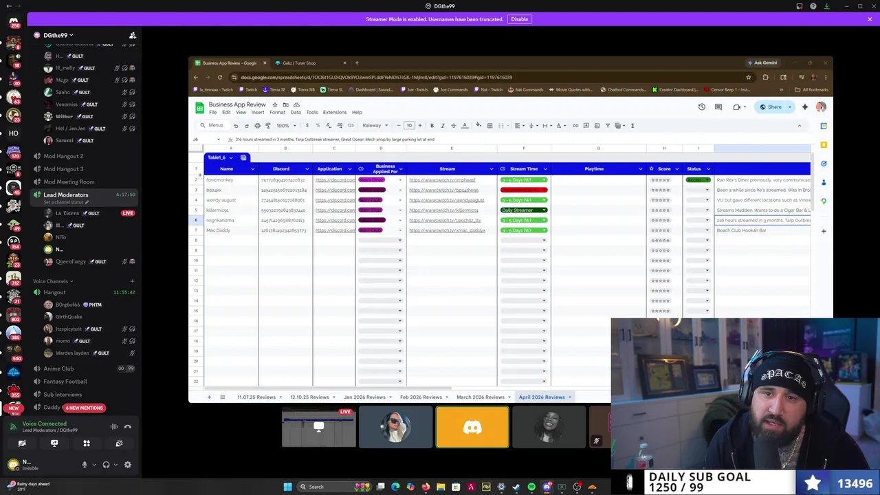Open the cell borders tool
The image size is (880, 495).
pos(489,126)
